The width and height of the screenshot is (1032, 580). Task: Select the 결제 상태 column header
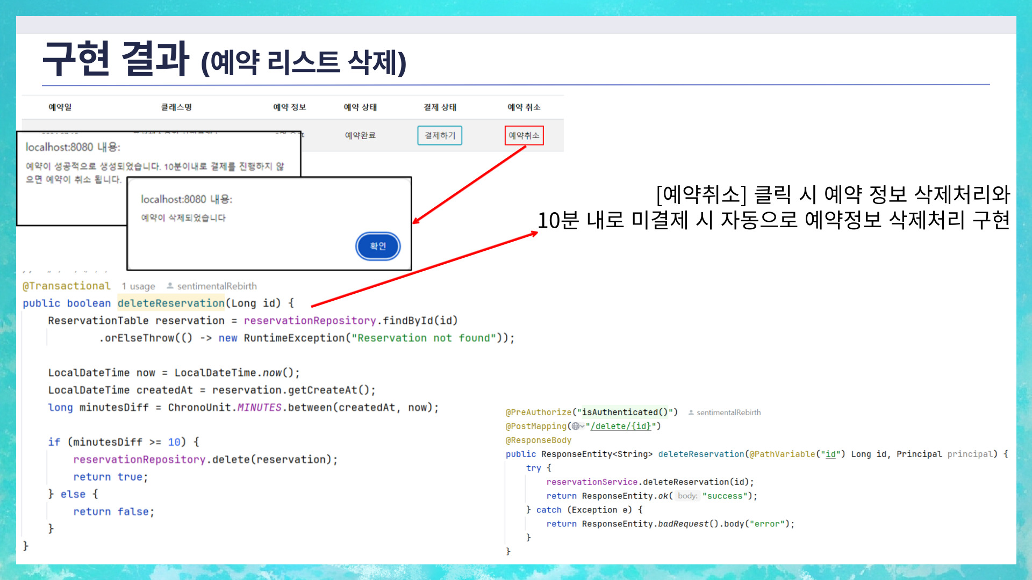(x=440, y=107)
